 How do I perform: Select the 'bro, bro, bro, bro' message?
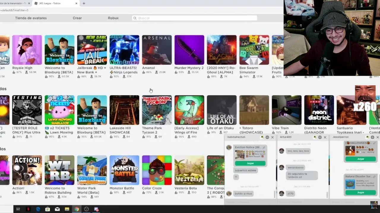point(298,151)
